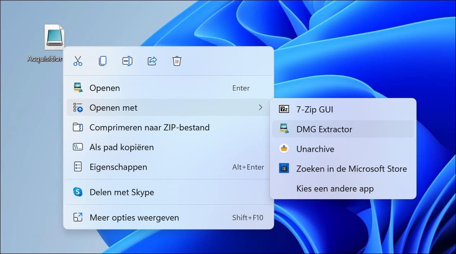Expand the Openen met submenu chevron

tap(260, 107)
